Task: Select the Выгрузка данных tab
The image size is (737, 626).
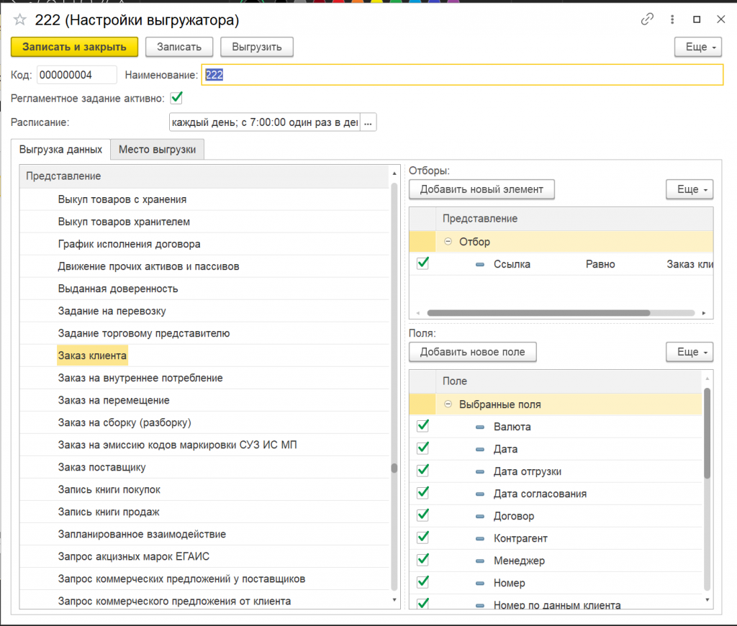Action: tap(60, 150)
